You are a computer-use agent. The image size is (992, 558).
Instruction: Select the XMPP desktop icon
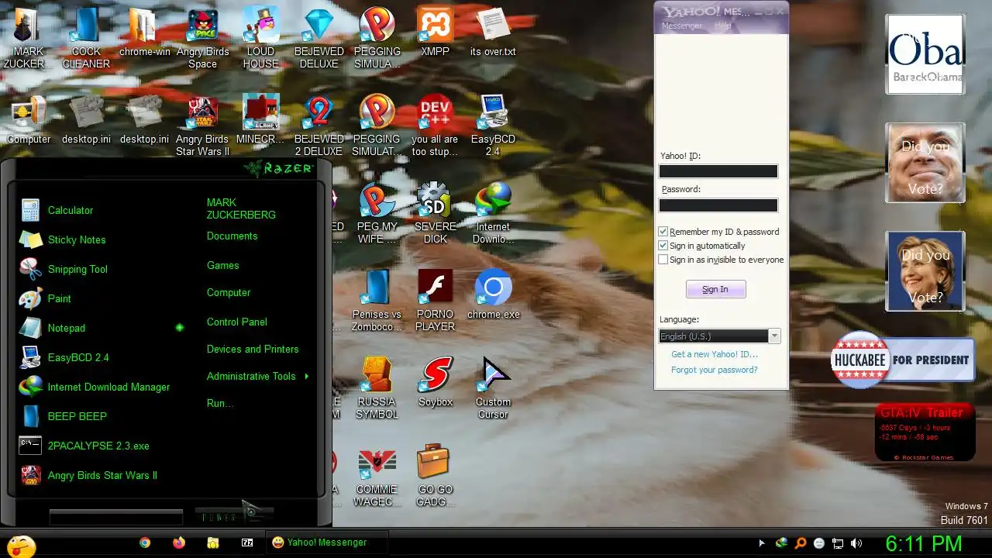[435, 33]
